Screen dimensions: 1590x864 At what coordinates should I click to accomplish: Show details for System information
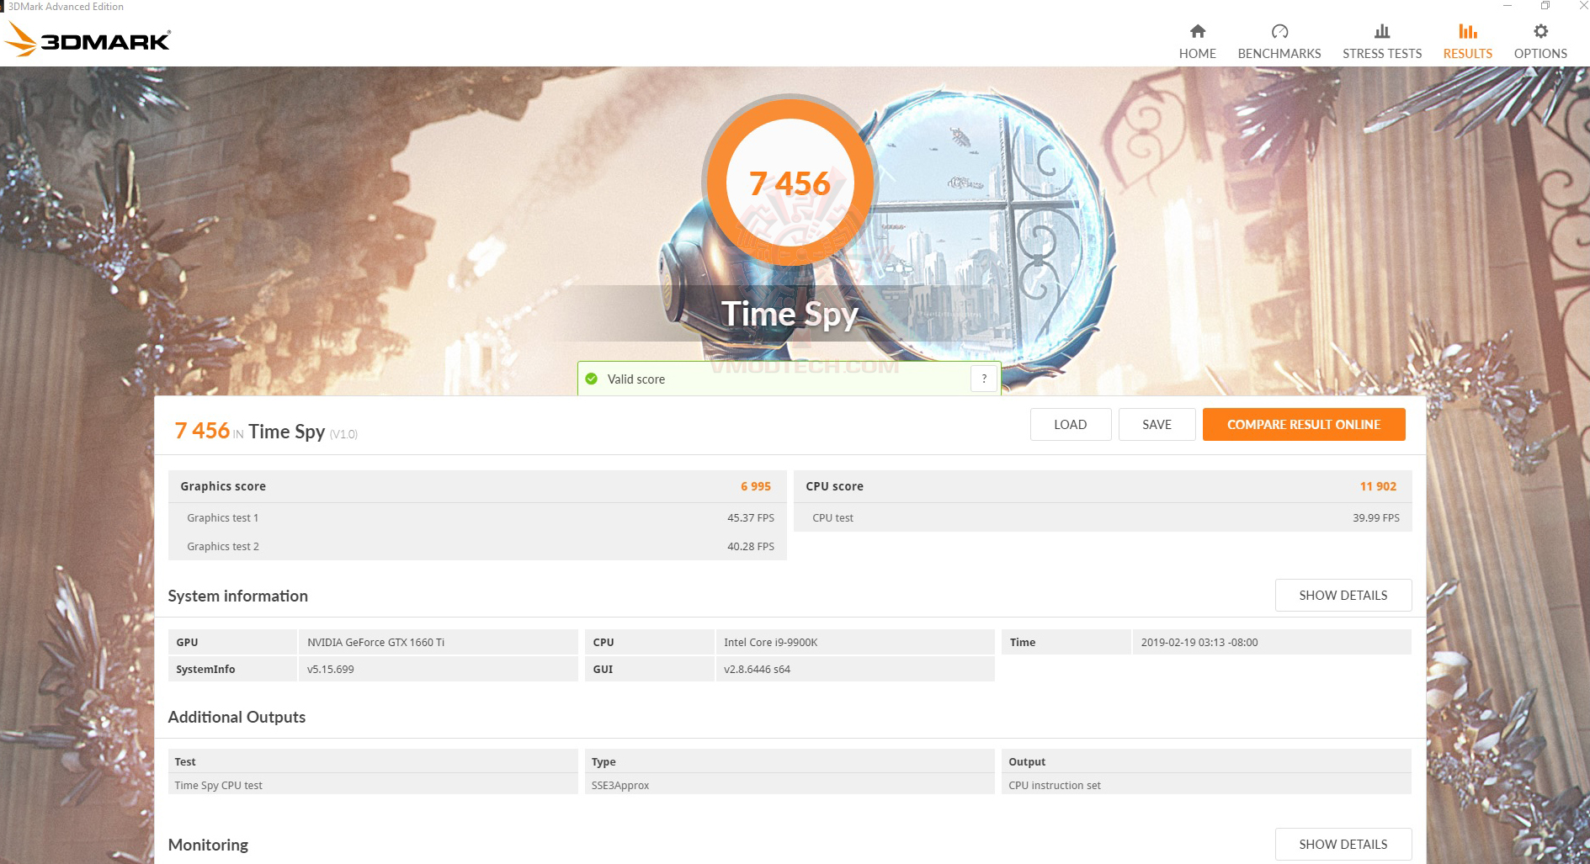click(1343, 595)
